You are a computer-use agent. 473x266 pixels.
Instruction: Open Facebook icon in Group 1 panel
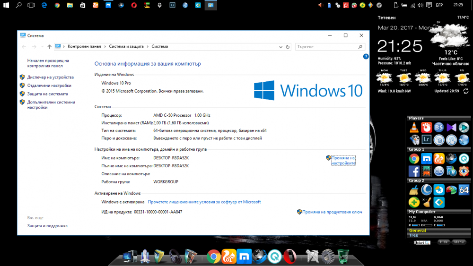414,171
